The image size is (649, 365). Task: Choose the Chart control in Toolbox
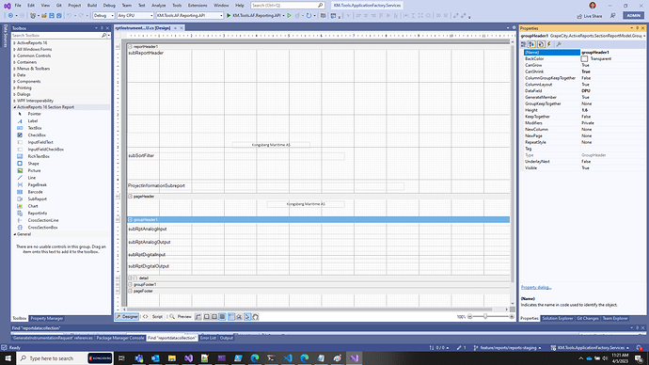pyautogui.click(x=33, y=206)
